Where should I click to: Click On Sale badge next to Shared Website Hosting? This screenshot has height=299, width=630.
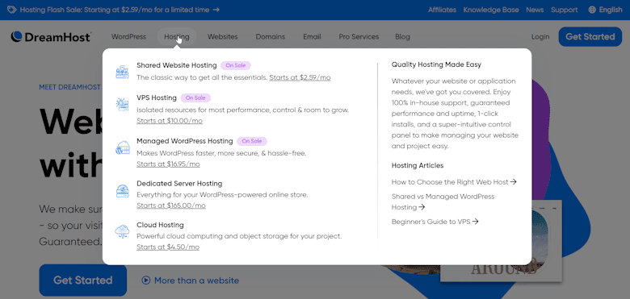236,65
